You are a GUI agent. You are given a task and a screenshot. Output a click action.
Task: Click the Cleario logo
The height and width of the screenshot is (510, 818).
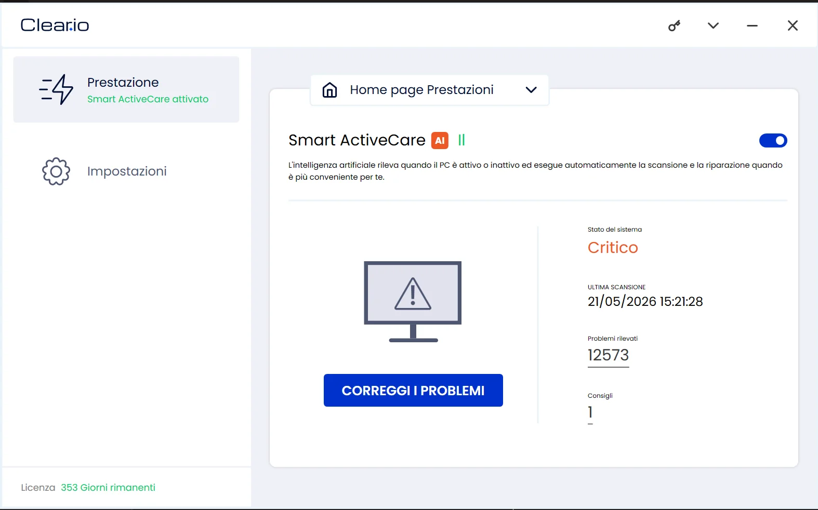point(55,25)
